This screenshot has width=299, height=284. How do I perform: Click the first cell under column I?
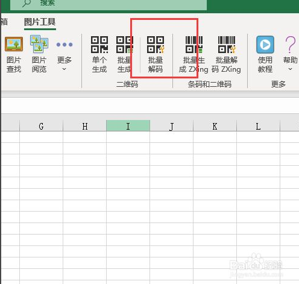tap(128, 137)
